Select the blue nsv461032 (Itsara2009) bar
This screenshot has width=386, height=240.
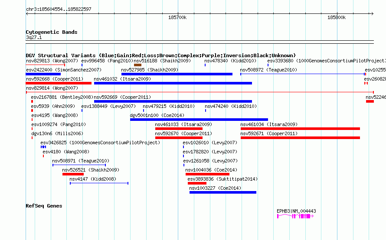(x=173, y=83)
